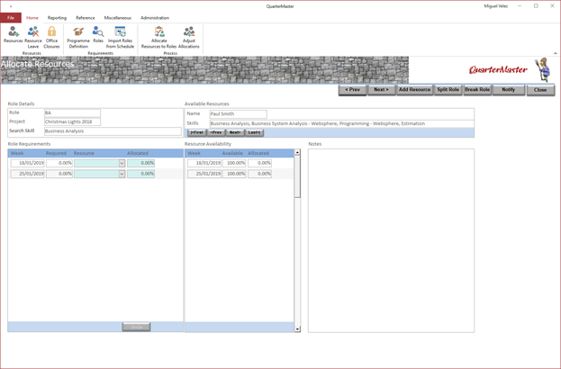Screen dimensions: 561x369
Task: Click Required value for 25/01/2019 row
Action: (x=59, y=174)
